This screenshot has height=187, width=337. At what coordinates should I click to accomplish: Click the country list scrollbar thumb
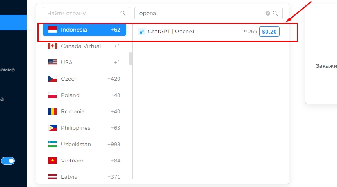point(130,58)
